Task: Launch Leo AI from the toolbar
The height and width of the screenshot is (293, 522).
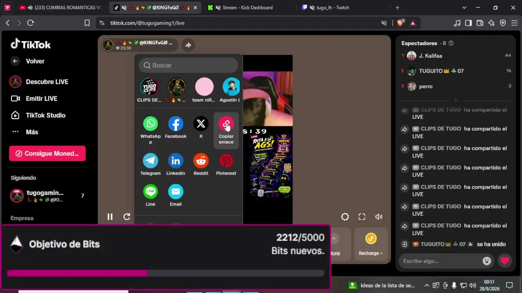Action: [491, 23]
